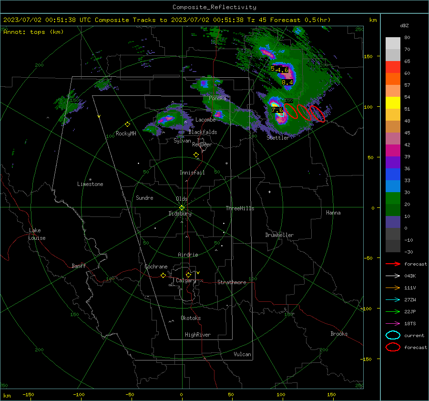Click the yellow V marker right of Calgary diamond
The image size is (429, 401).
[198, 273]
